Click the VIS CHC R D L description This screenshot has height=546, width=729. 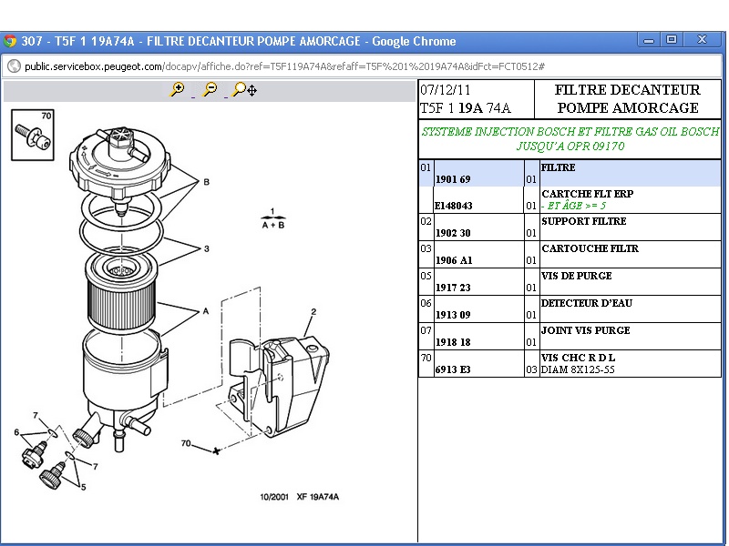(x=579, y=358)
